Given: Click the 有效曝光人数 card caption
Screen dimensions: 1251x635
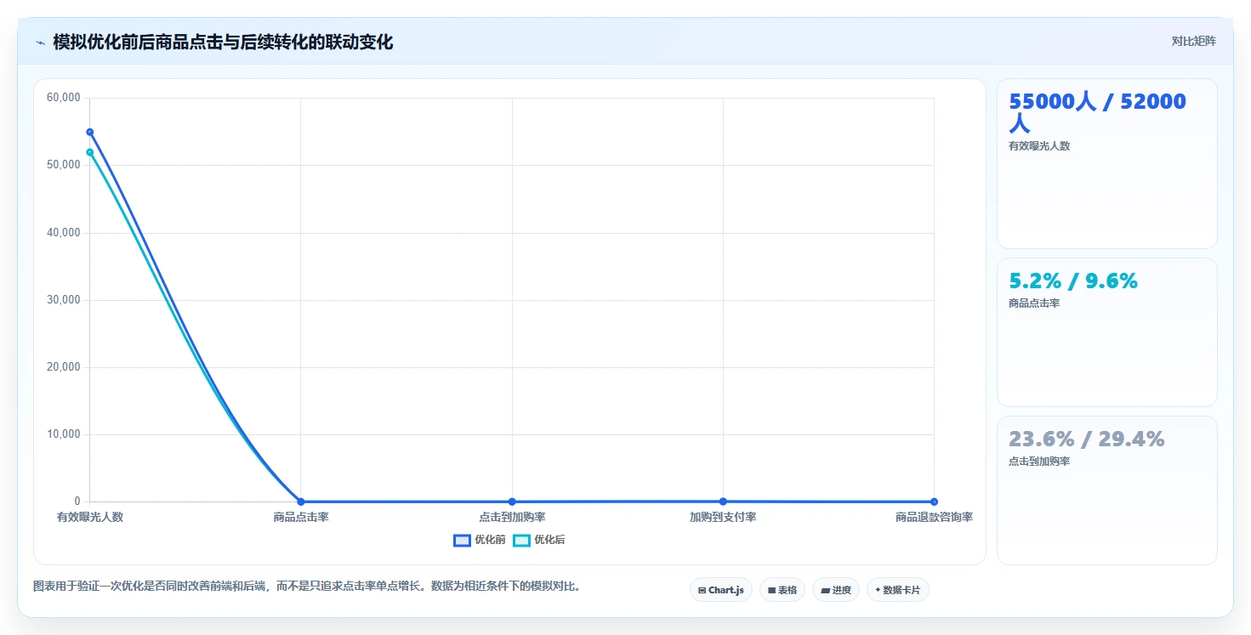Looking at the screenshot, I should 1039,146.
